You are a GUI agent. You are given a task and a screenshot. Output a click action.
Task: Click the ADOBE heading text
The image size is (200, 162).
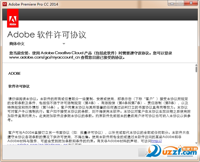point(14,74)
